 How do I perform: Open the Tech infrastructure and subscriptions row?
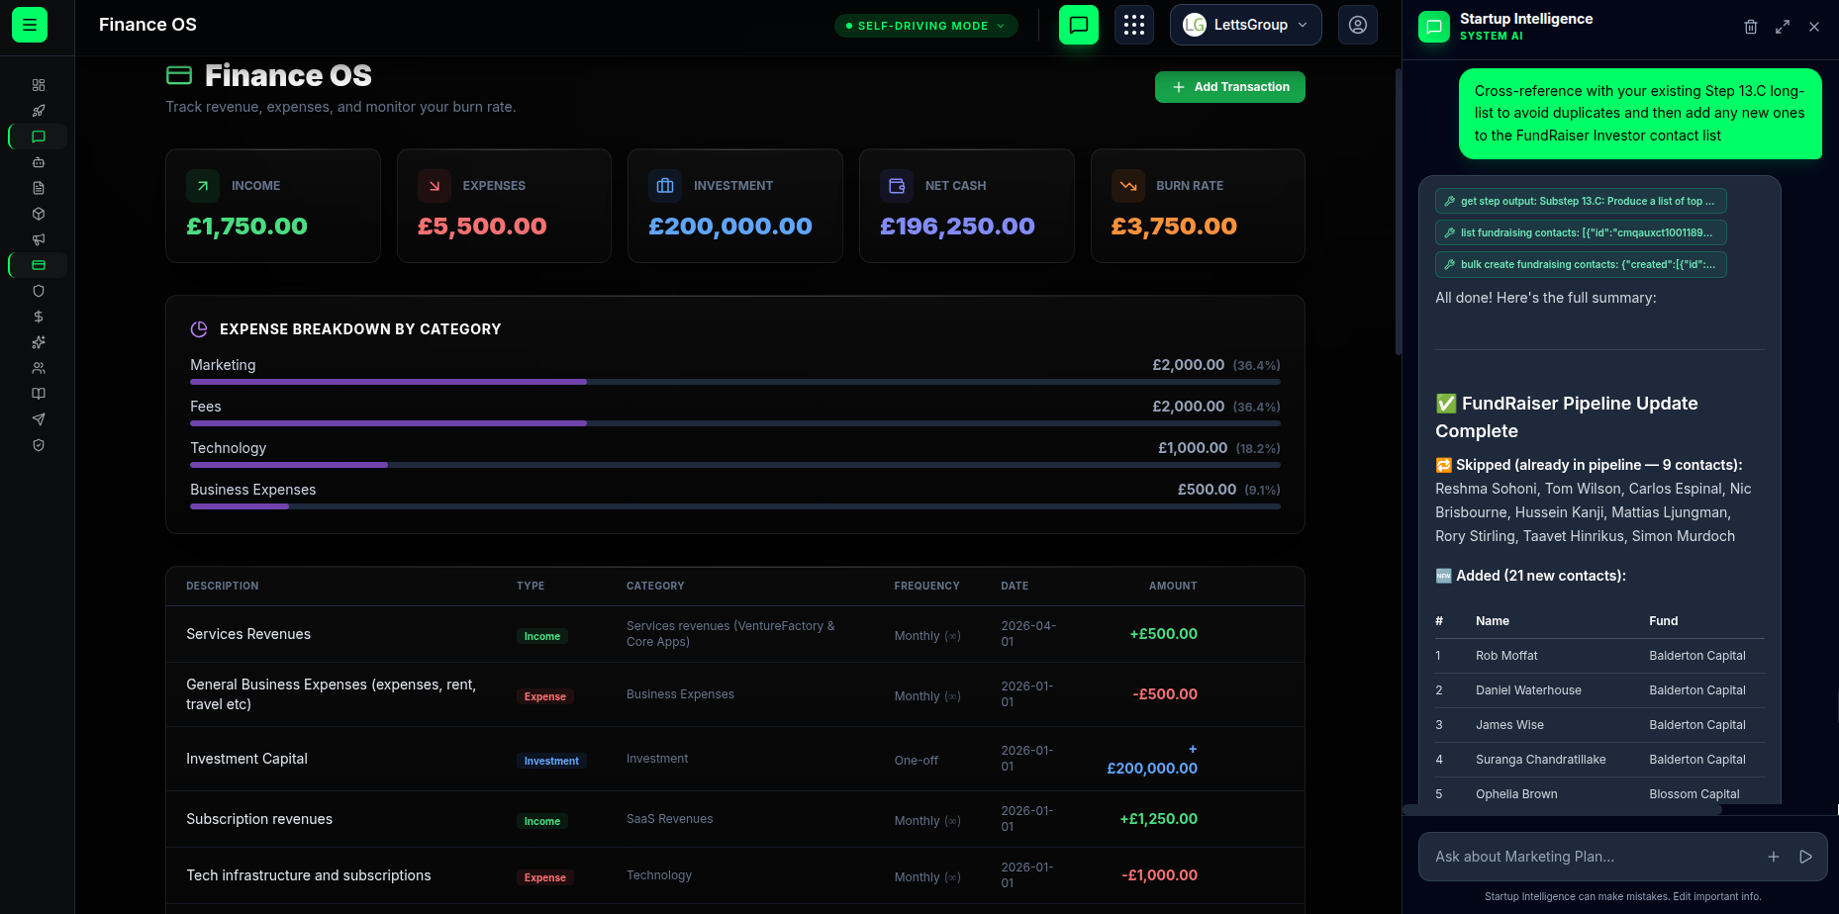point(735,875)
